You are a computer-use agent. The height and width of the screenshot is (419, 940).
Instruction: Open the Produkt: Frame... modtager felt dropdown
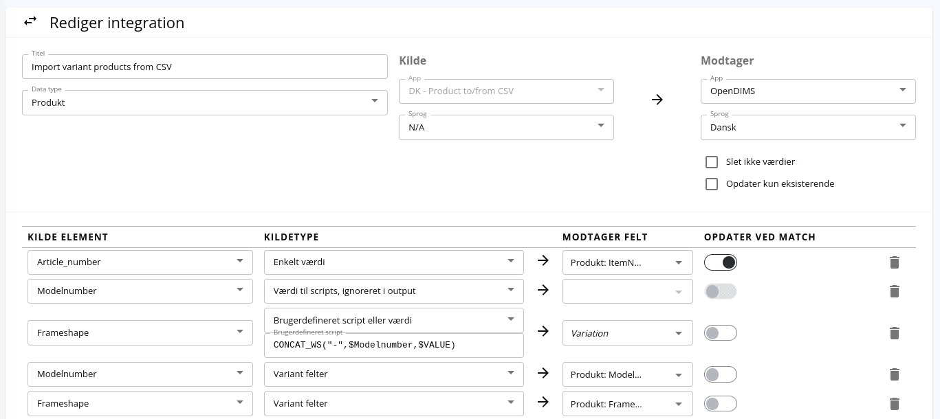(x=627, y=404)
